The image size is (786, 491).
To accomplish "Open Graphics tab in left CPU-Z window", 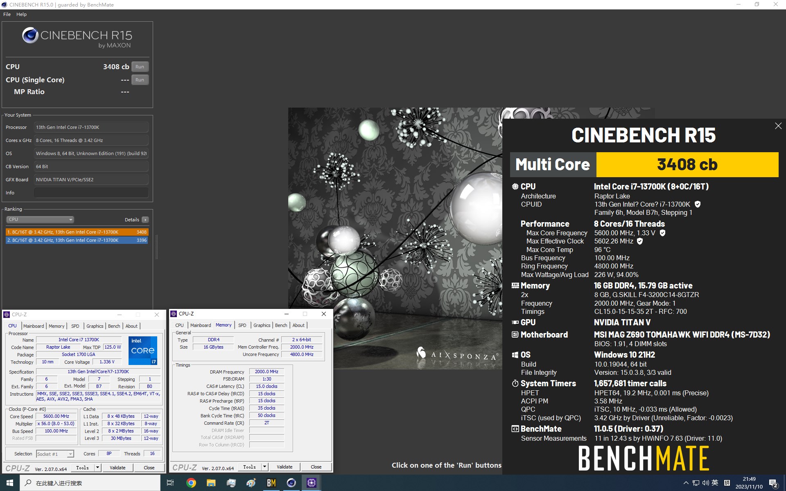I will (x=95, y=326).
